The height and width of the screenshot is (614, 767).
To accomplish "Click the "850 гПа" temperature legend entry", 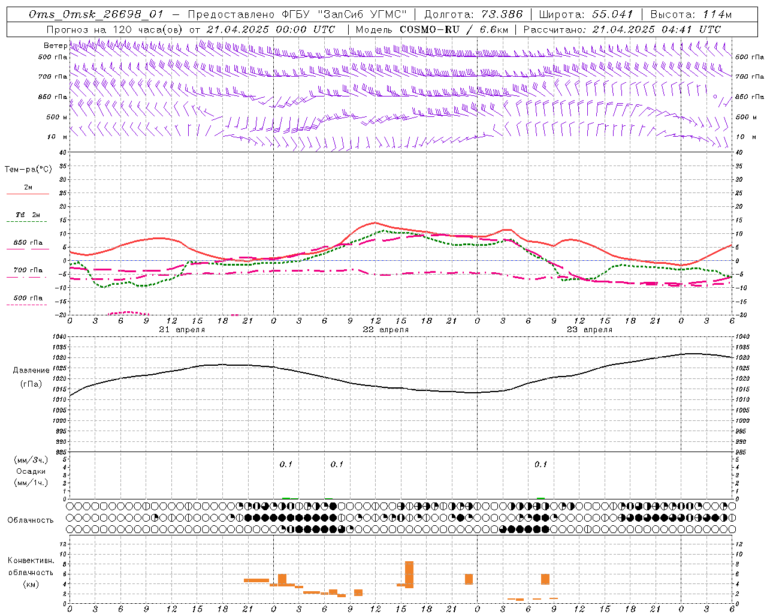I will [28, 243].
